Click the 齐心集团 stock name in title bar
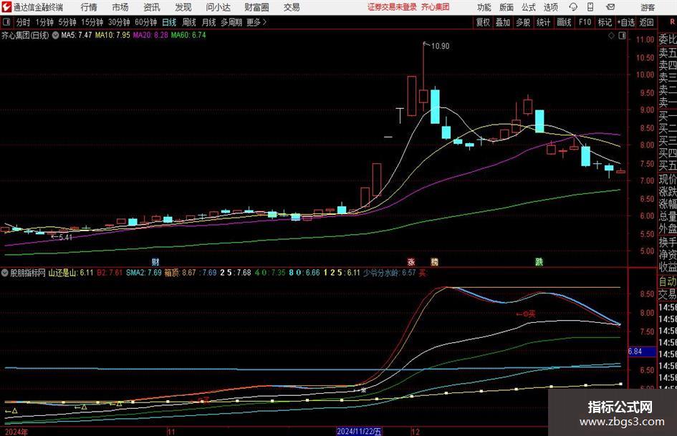The image size is (677, 436). (x=436, y=7)
